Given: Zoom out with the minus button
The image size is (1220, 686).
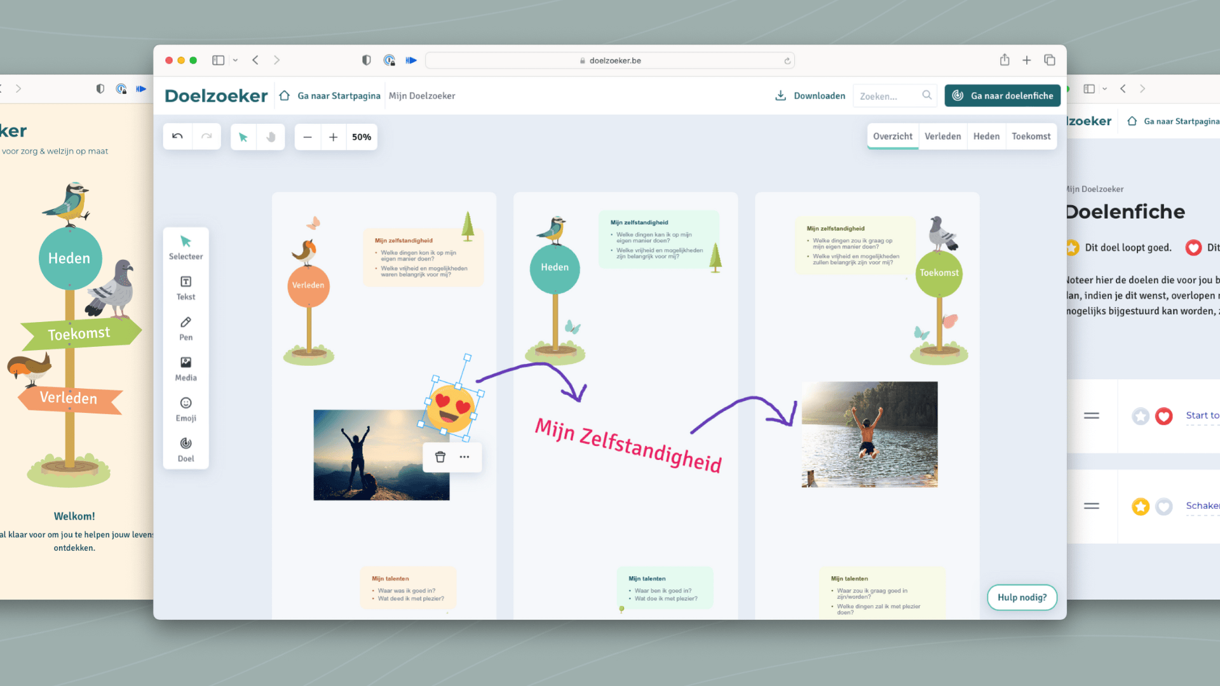Looking at the screenshot, I should pyautogui.click(x=308, y=137).
